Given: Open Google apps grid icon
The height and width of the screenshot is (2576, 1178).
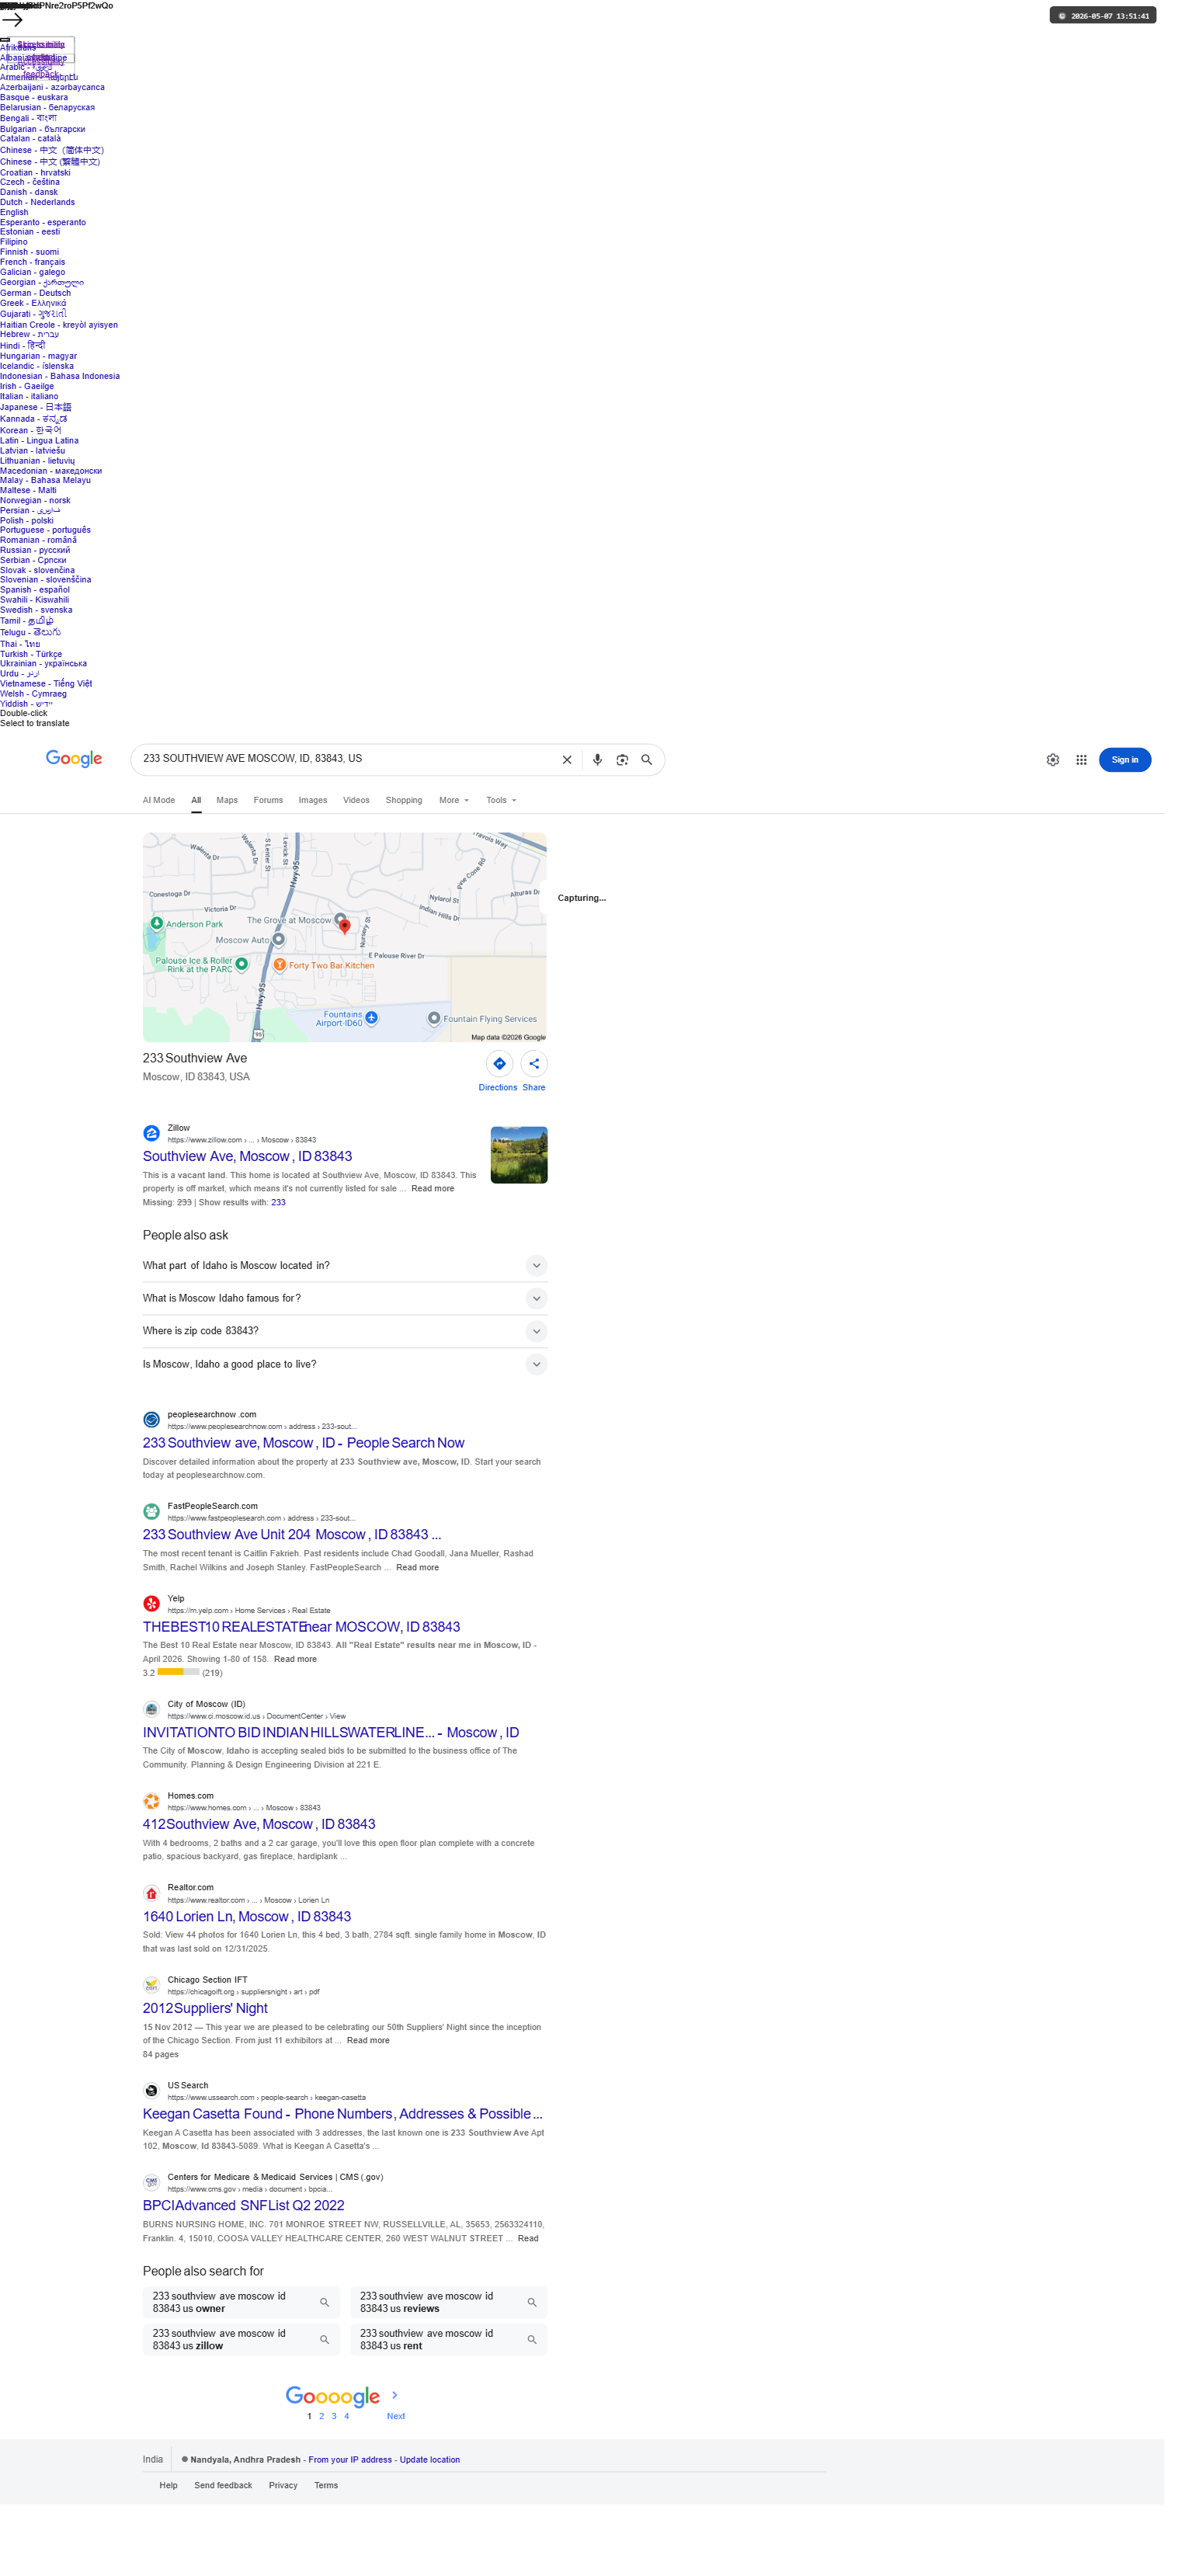Looking at the screenshot, I should [1081, 760].
